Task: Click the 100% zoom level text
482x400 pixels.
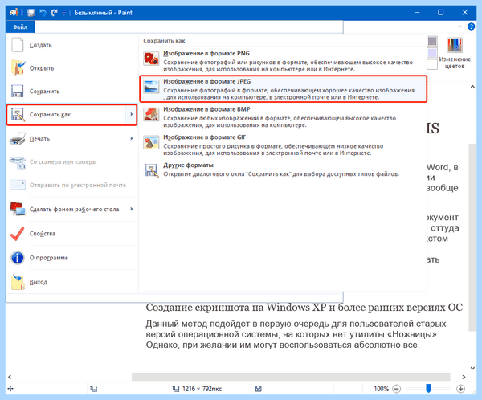Action: tap(381, 389)
